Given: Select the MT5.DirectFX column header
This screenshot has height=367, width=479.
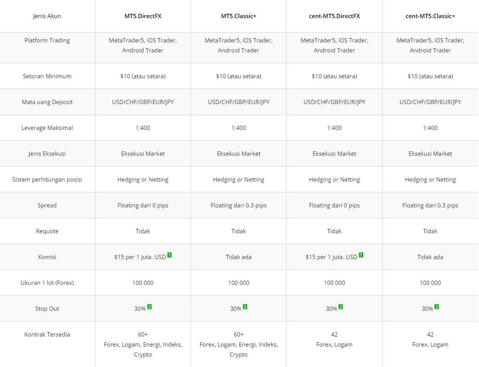Looking at the screenshot, I should tap(143, 16).
